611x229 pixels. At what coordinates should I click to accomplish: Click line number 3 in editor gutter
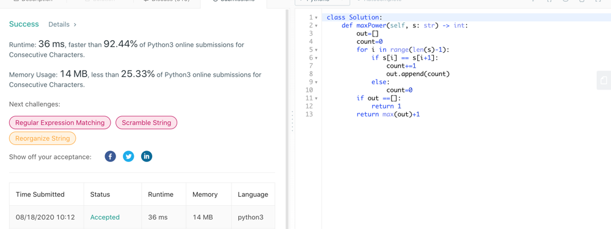click(x=312, y=33)
